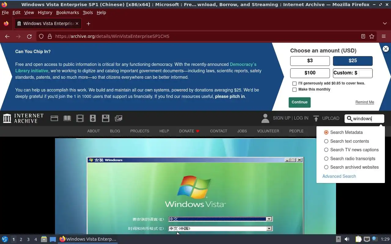The width and height of the screenshot is (391, 244).
Task: Click the clipboard tray icon
Action: tap(358, 239)
